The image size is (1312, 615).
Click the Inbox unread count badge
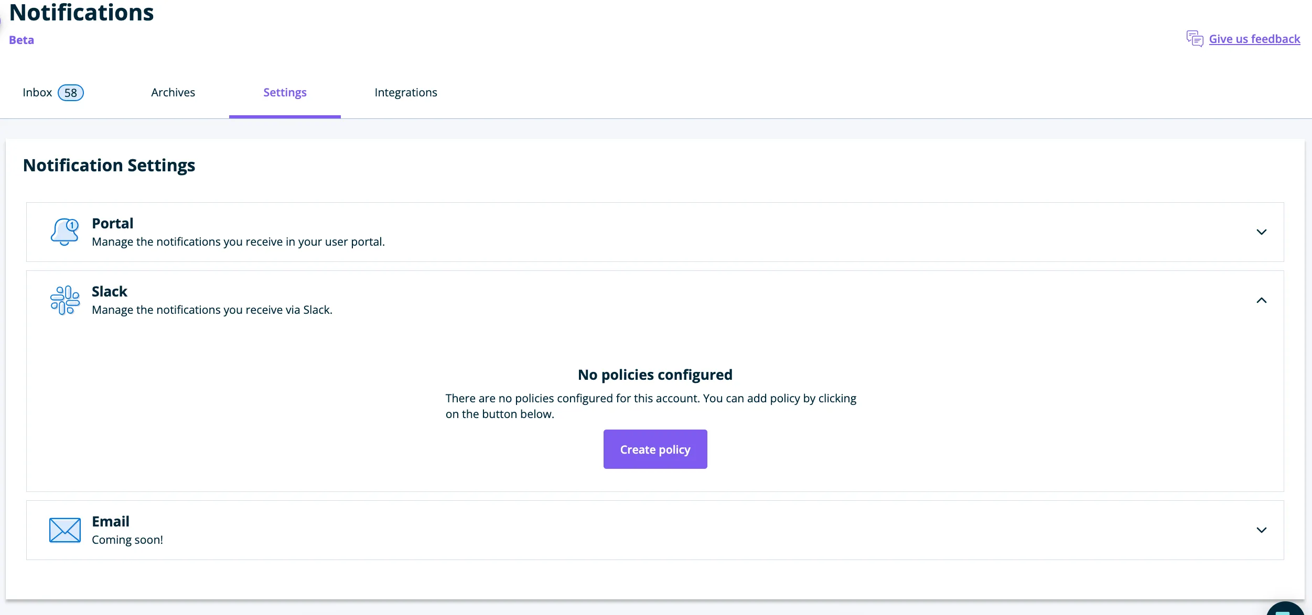point(71,92)
